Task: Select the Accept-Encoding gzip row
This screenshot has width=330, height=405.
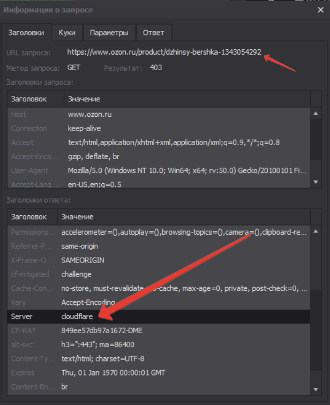Action: pyautogui.click(x=159, y=156)
